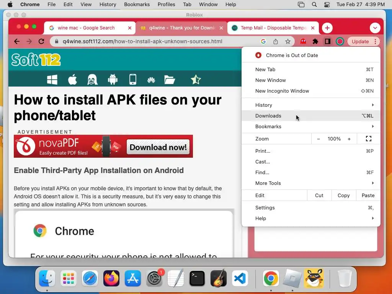Choose New Window from the menu
Image resolution: width=392 pixels, height=294 pixels.
pos(311,80)
